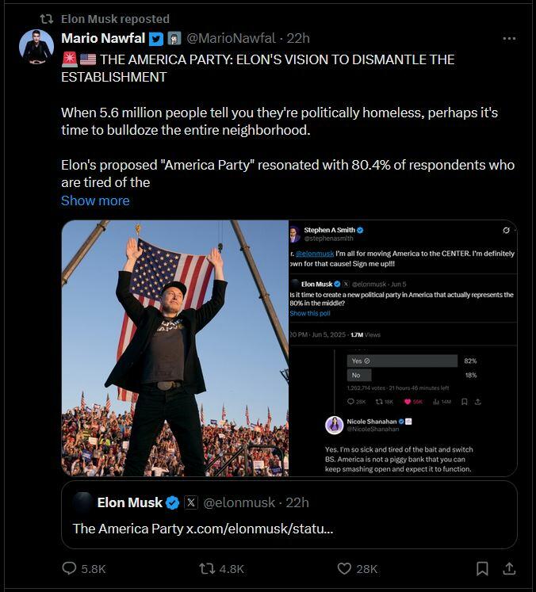Expand the post with Show more
536x592 pixels.
tap(95, 201)
